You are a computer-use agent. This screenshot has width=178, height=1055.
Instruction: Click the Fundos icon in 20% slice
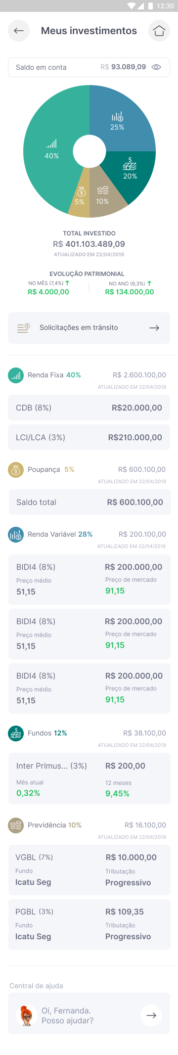coord(130,164)
